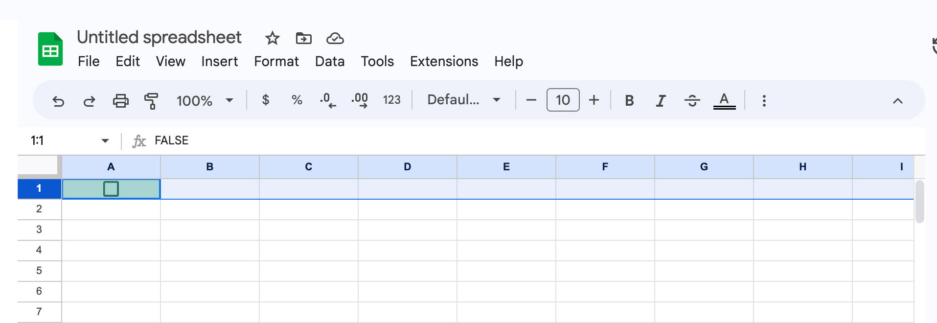Select row 5 header
937x323 pixels.
[39, 271]
